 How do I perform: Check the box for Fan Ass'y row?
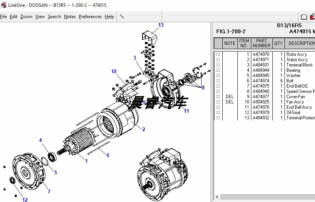[218, 102]
